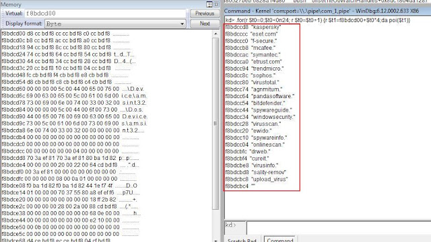Image resolution: width=431 pixels, height=242 pixels.
Task: Click the memory scrollbar thumb grip
Action: (x=215, y=124)
